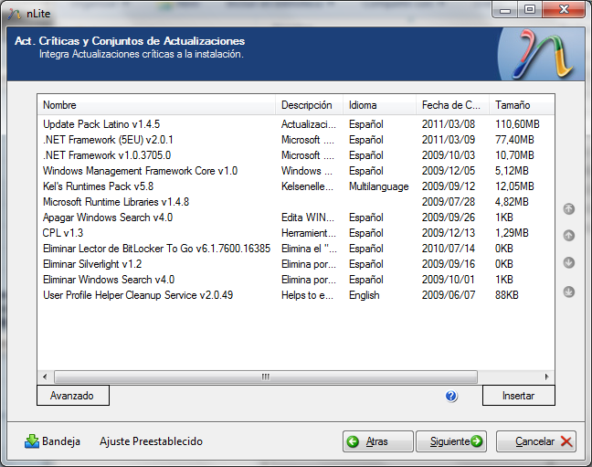Open the blue help question mark icon
The height and width of the screenshot is (467, 592).
[451, 396]
